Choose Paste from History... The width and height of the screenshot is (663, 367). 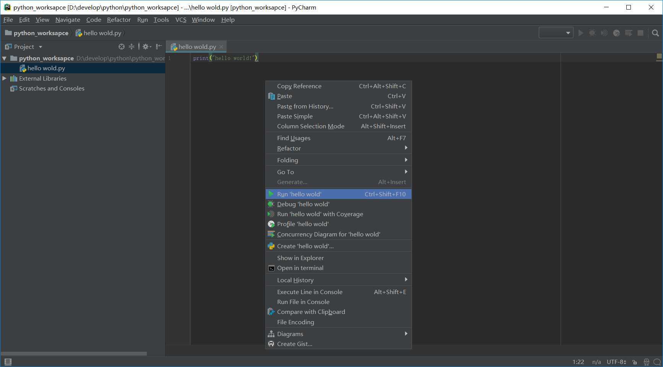(x=338, y=106)
